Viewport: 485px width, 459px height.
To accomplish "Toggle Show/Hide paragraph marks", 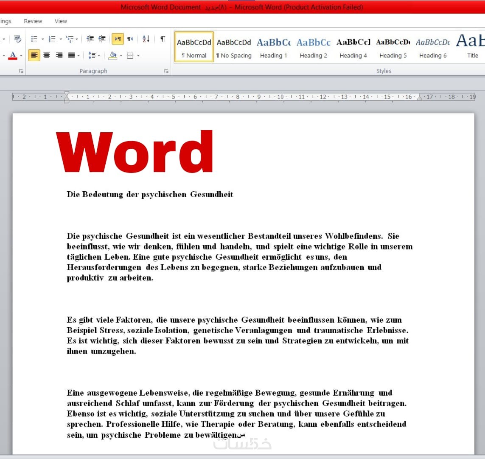I will (163, 39).
